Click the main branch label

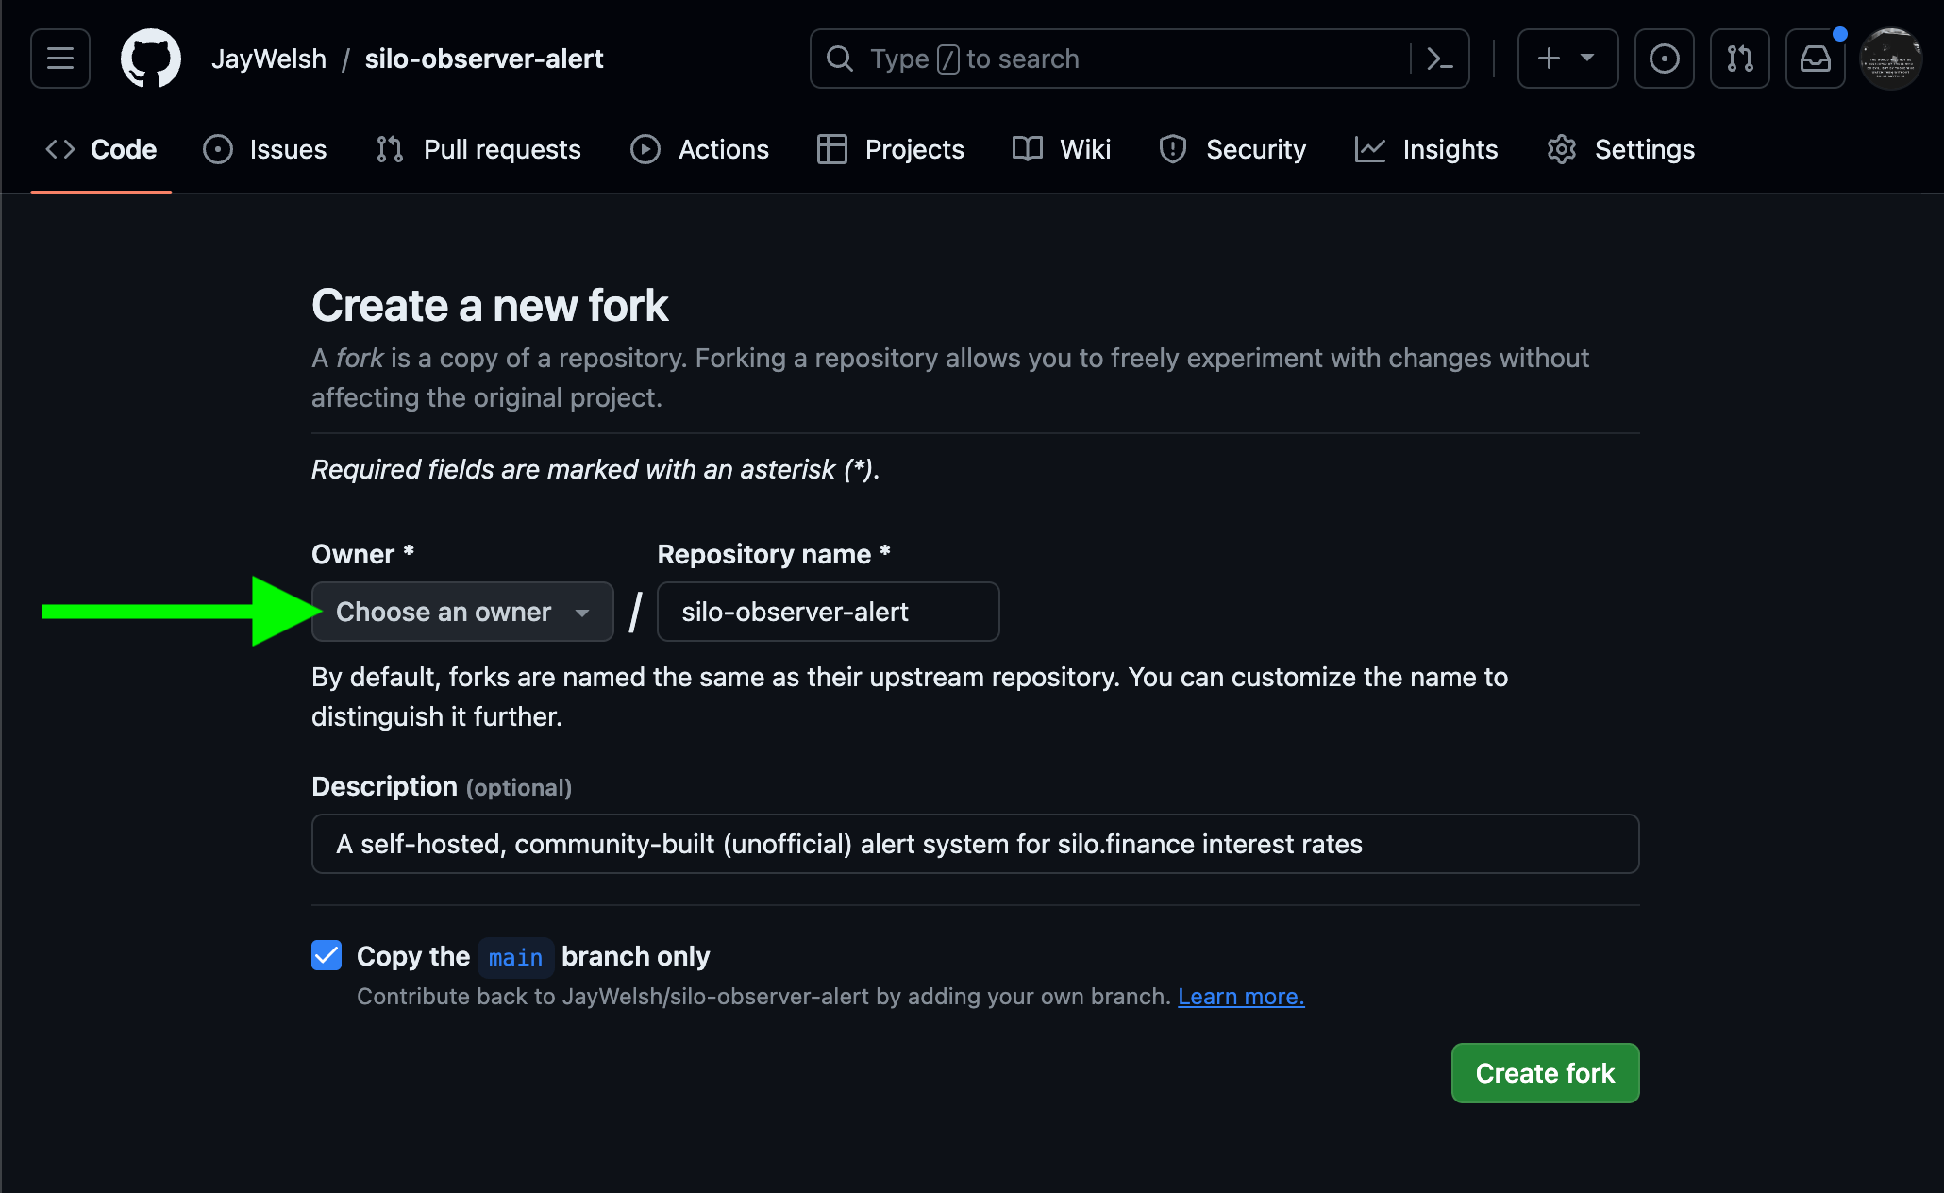(515, 957)
